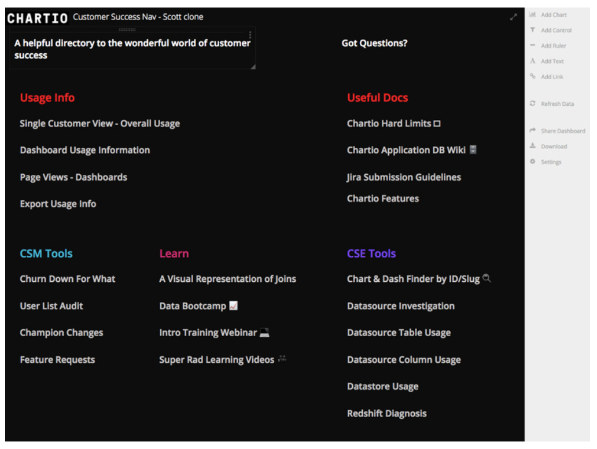Viewport: 597px width, 449px height.
Task: Open Chart & Dash Finder by ID/Slug
Action: pos(419,279)
